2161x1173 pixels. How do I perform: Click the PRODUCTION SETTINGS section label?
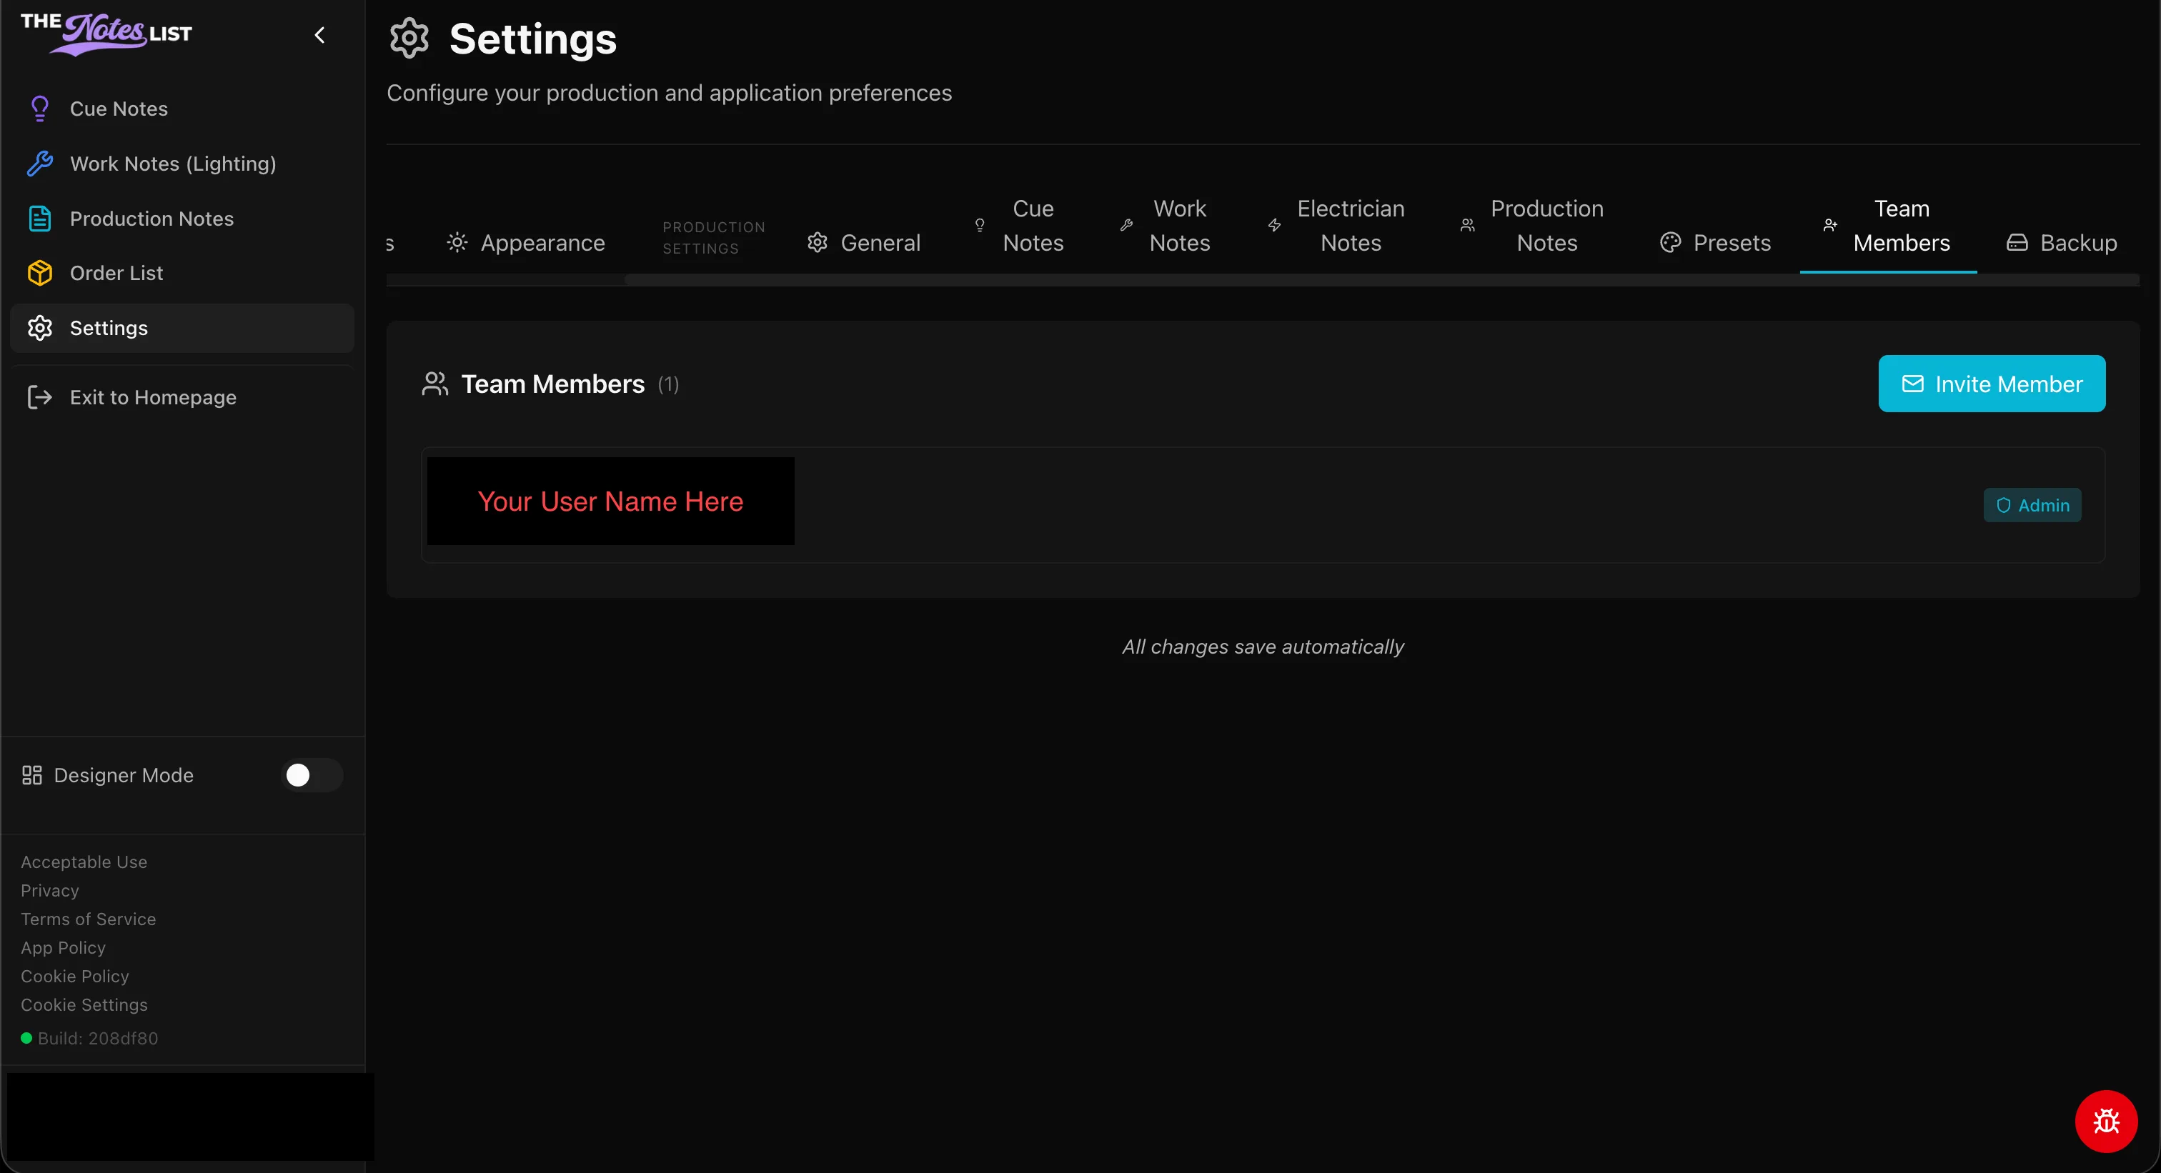pos(714,238)
